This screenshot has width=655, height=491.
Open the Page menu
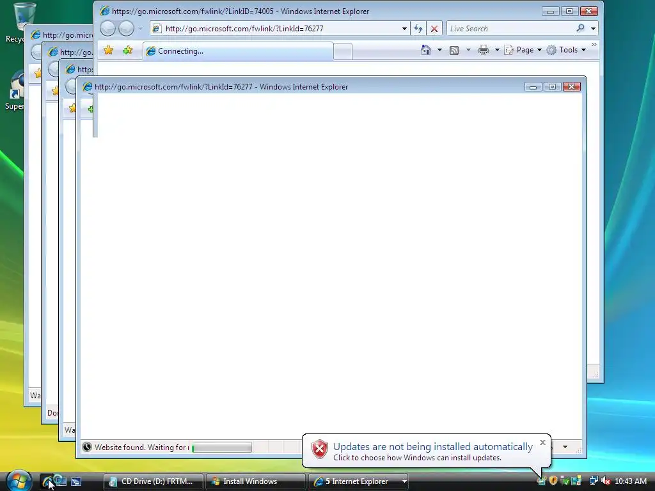[x=523, y=50]
